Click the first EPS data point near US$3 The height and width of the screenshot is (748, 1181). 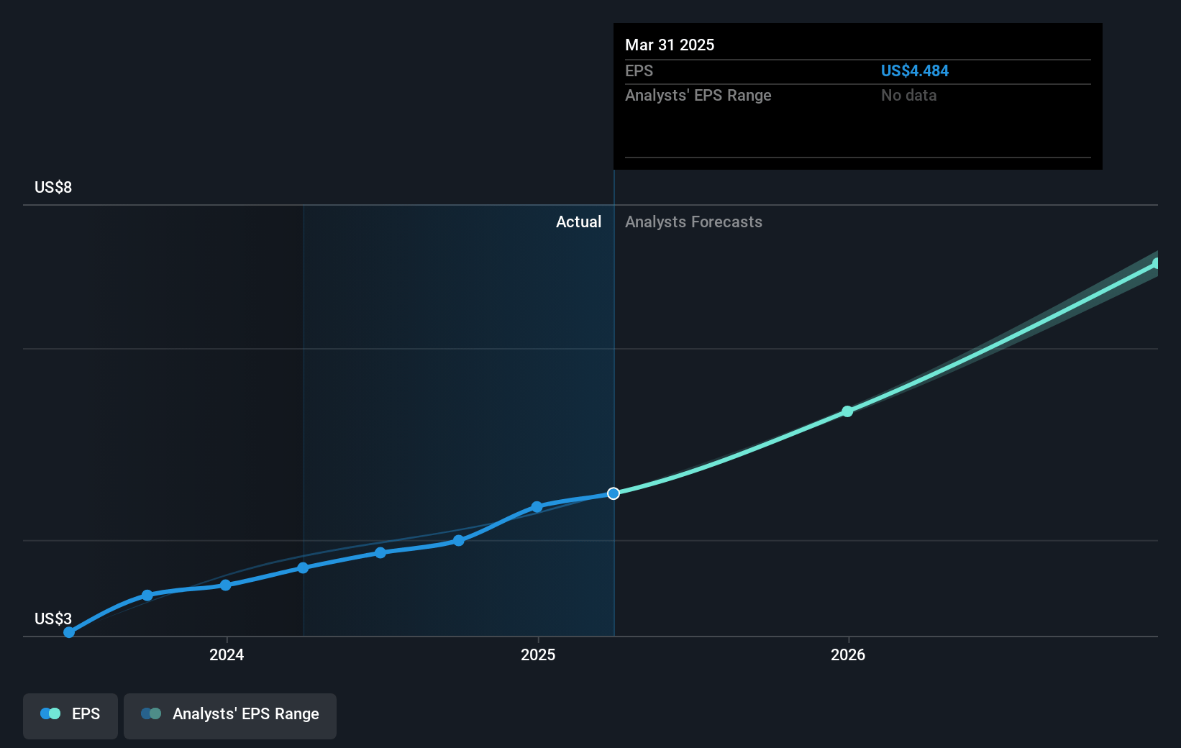(69, 632)
